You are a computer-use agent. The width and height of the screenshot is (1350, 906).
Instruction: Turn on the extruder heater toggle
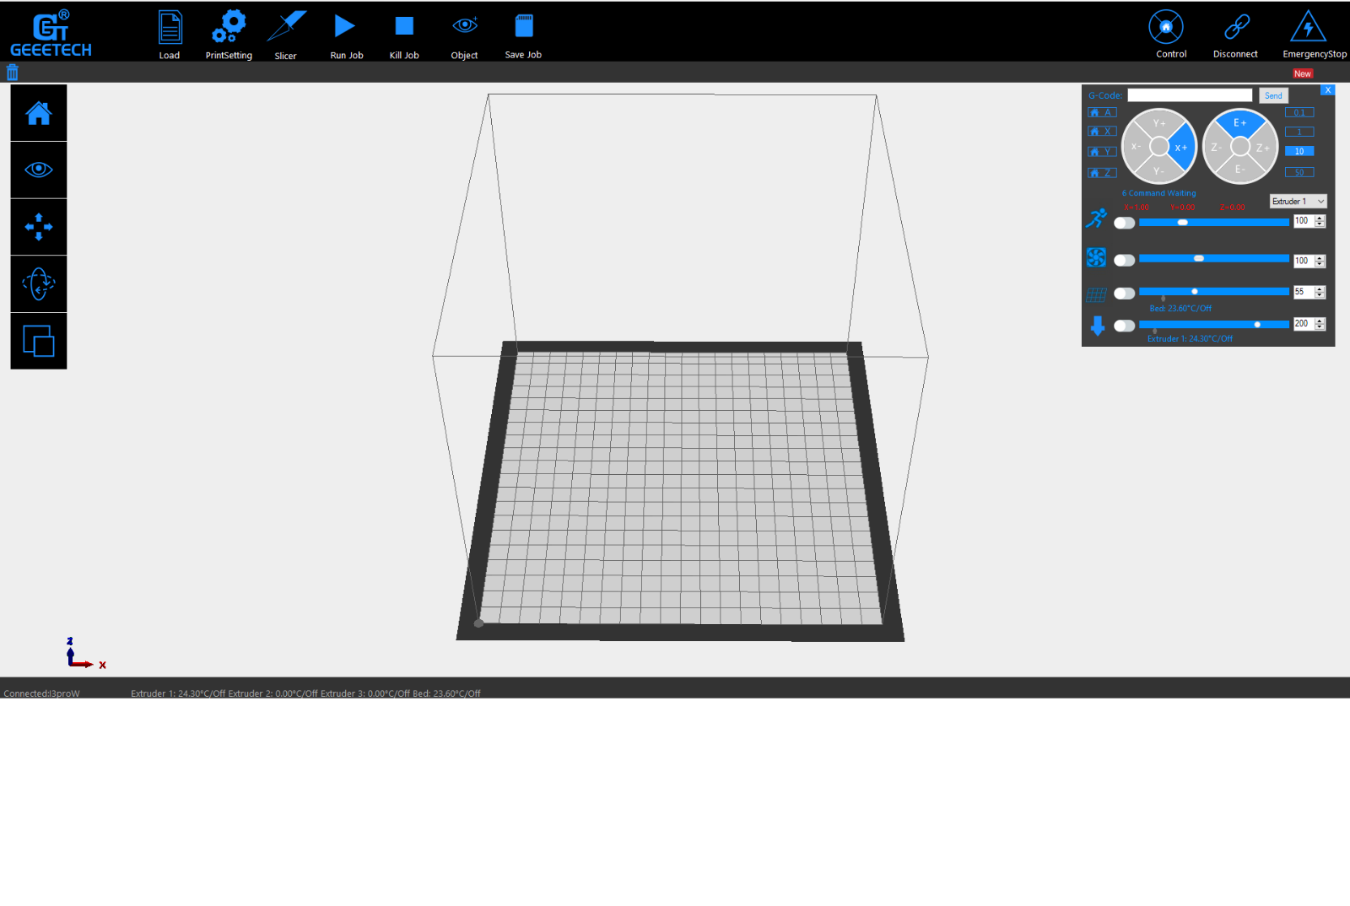tap(1124, 326)
